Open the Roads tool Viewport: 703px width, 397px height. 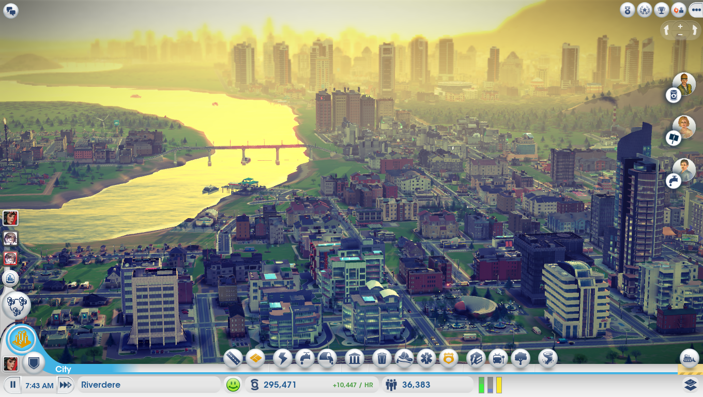[234, 358]
